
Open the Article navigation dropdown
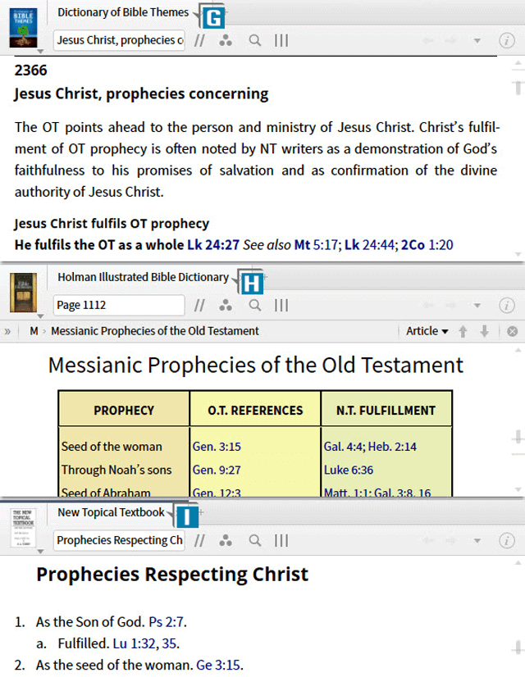[x=427, y=331]
